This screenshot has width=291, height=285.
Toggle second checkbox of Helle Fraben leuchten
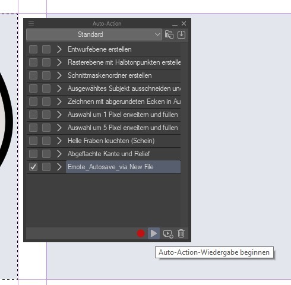[46, 141]
